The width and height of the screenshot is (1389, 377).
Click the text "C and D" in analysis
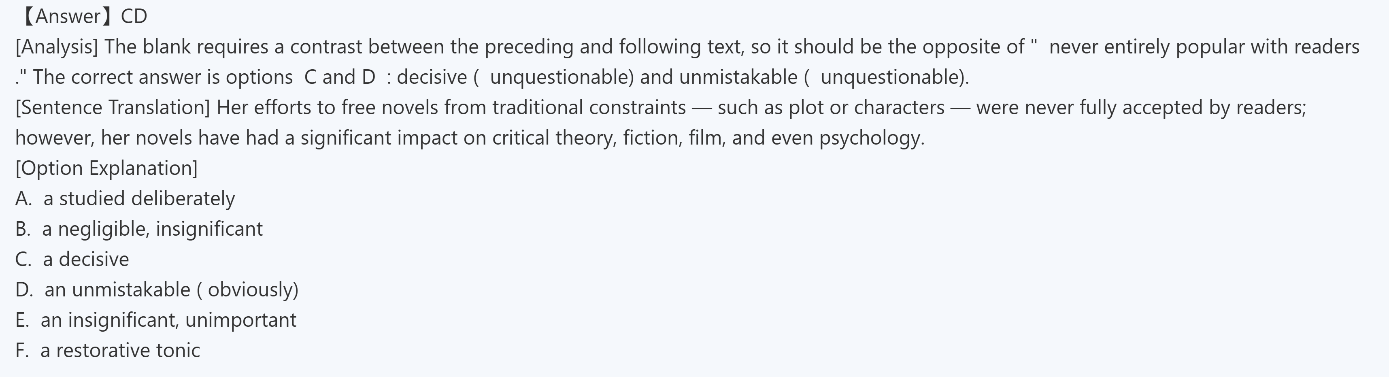[x=340, y=77]
